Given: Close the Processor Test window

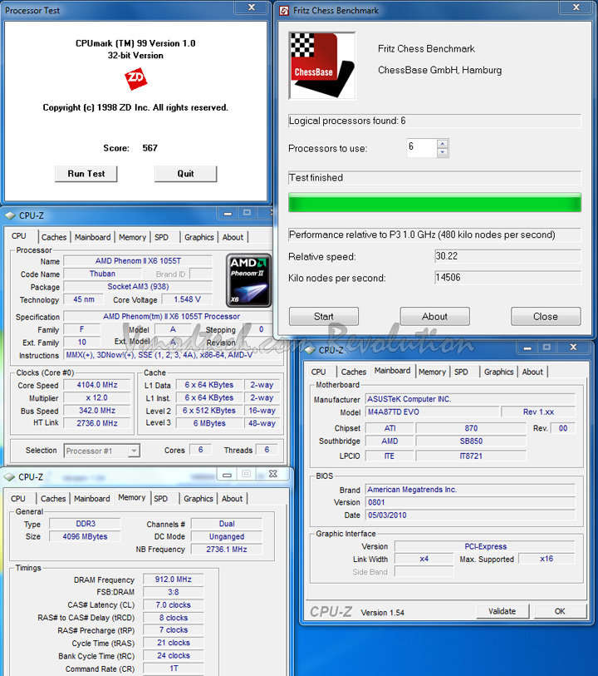Looking at the screenshot, I should click(252, 7).
